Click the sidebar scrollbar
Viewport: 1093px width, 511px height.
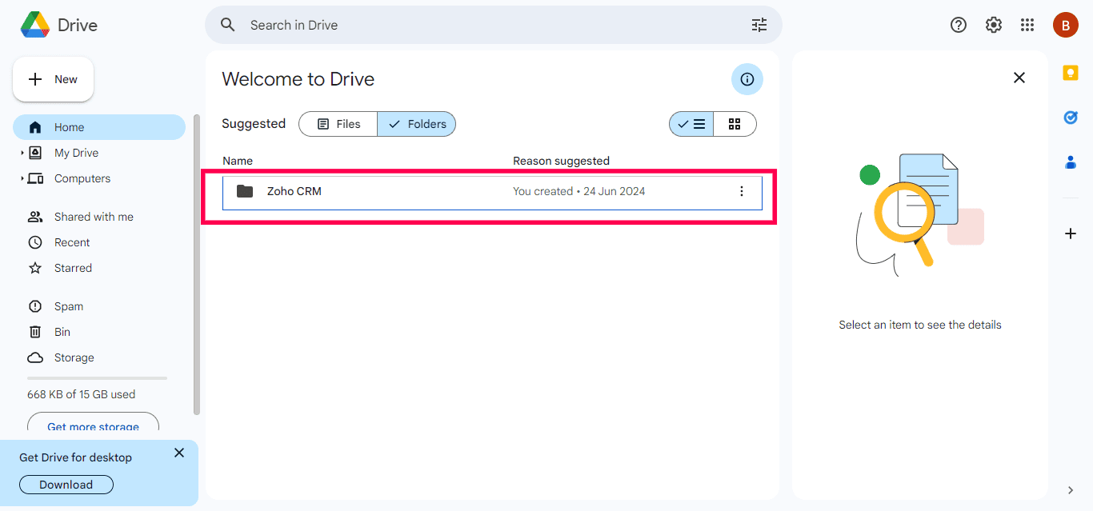pyautogui.click(x=197, y=264)
